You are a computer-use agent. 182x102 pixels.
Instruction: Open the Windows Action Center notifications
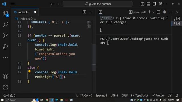[177, 100]
